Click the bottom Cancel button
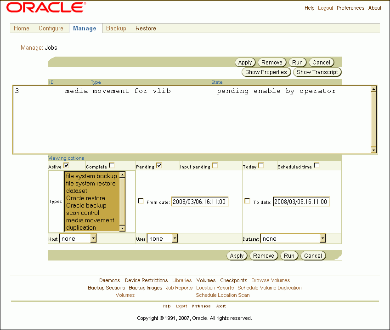 [313, 256]
